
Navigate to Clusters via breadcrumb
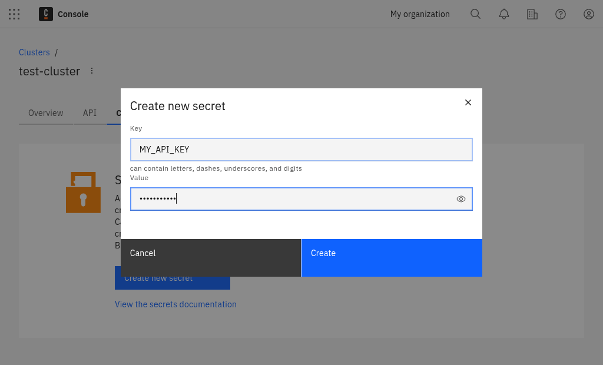click(x=34, y=52)
